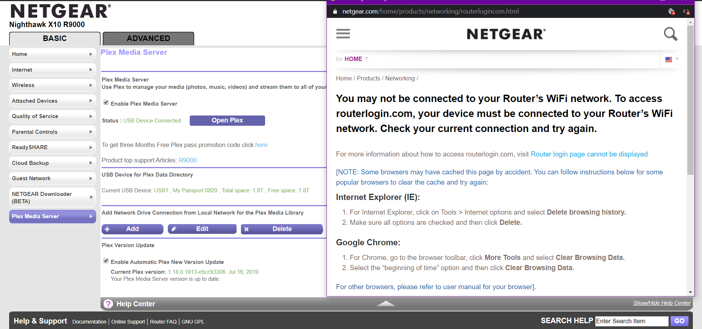Open Attached Devices in sidebar

52,101
